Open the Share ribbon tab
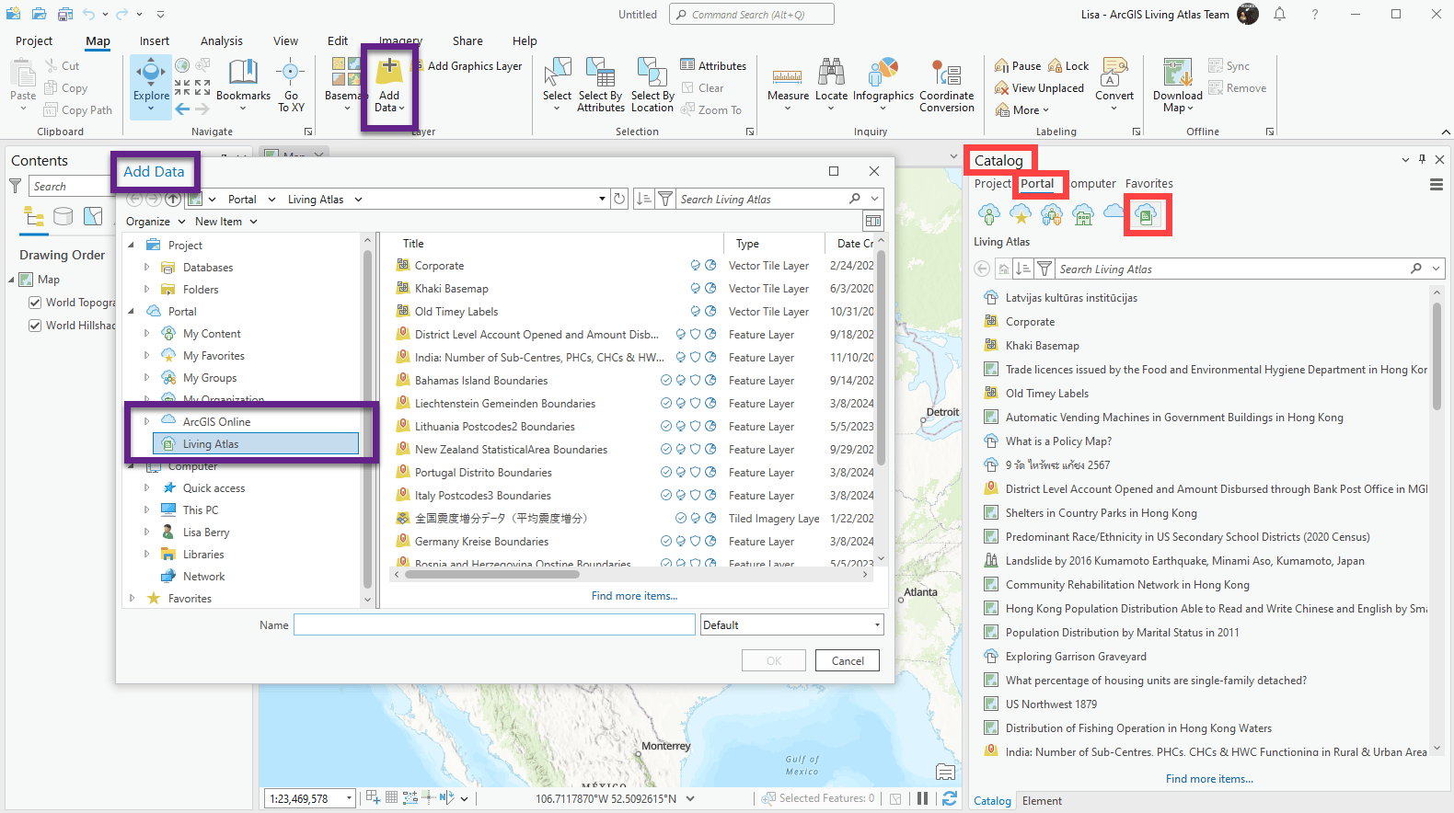 (x=467, y=41)
